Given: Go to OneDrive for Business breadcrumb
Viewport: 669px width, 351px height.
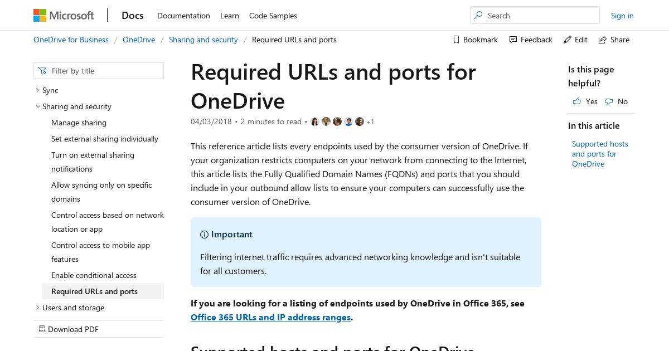Looking at the screenshot, I should pyautogui.click(x=71, y=40).
